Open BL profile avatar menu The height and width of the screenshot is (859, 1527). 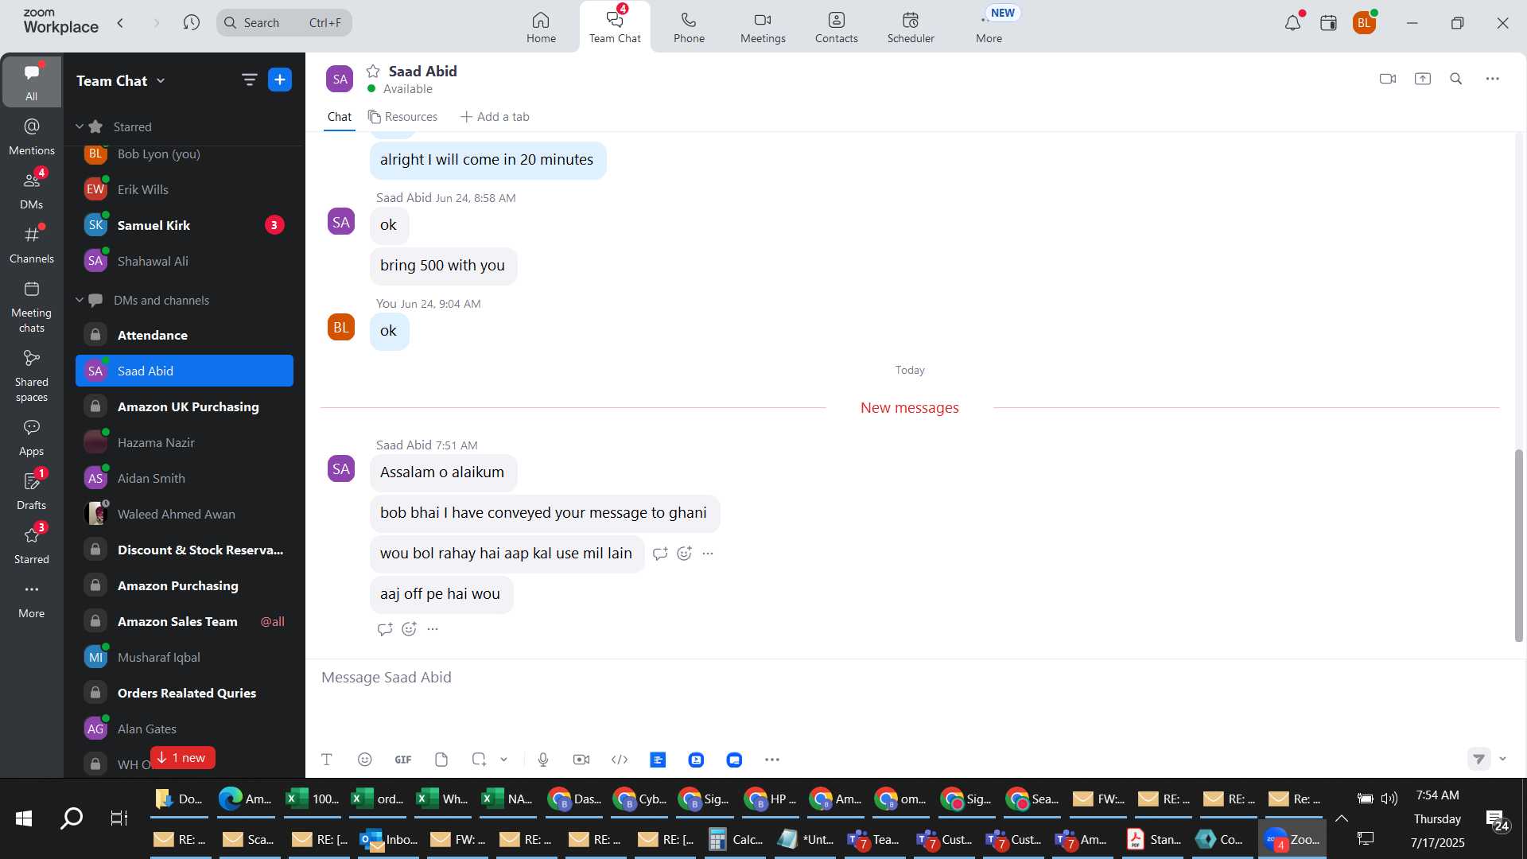pyautogui.click(x=1365, y=23)
